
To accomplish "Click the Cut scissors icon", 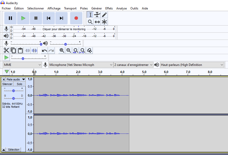I will coord(6,51).
